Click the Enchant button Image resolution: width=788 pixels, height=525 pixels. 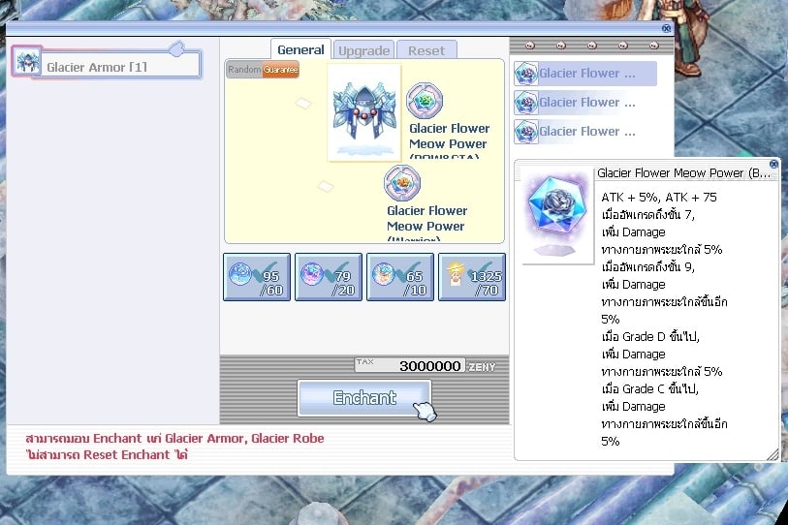click(x=364, y=398)
